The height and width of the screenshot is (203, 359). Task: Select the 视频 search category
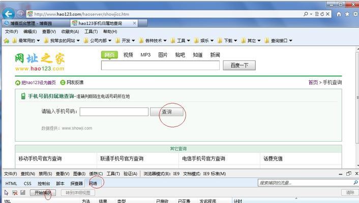coord(128,55)
